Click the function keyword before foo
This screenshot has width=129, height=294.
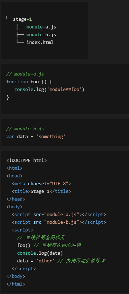pos(17,82)
